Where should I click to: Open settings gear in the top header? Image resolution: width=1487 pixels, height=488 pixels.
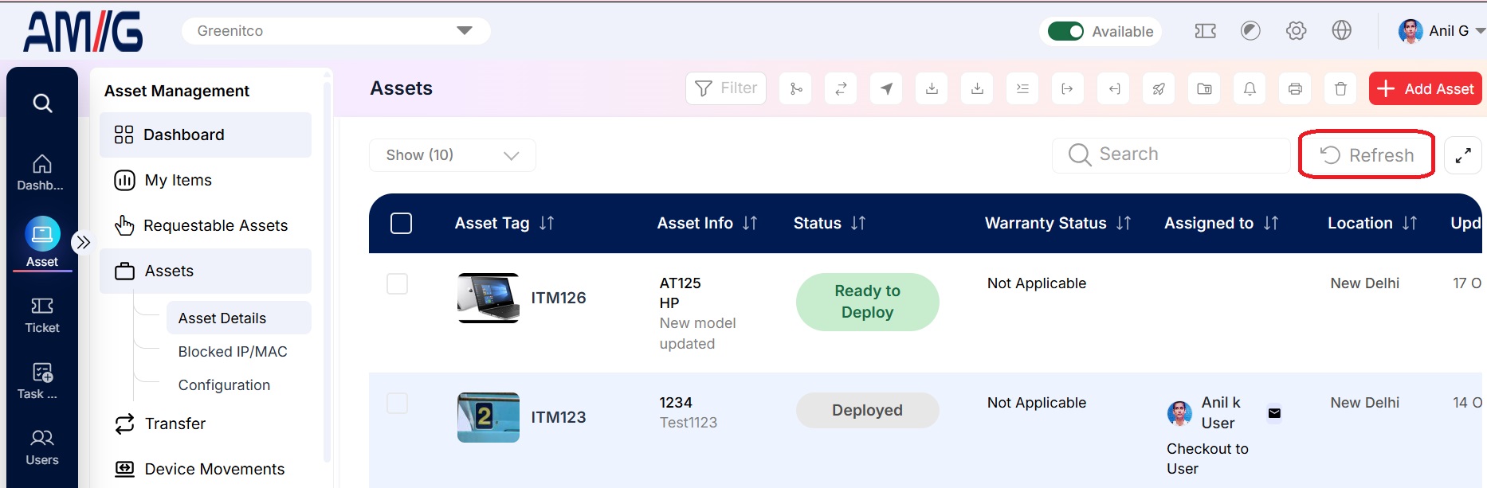[x=1296, y=31]
